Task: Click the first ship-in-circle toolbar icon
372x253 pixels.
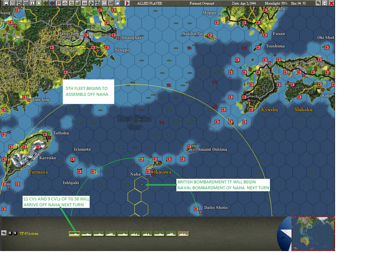Action: pos(19,3)
